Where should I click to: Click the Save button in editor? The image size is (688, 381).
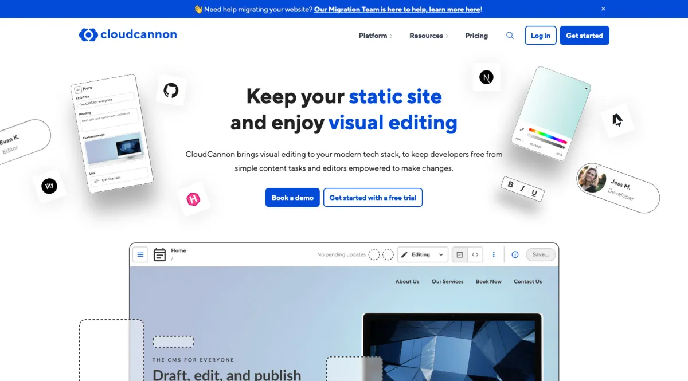point(541,254)
